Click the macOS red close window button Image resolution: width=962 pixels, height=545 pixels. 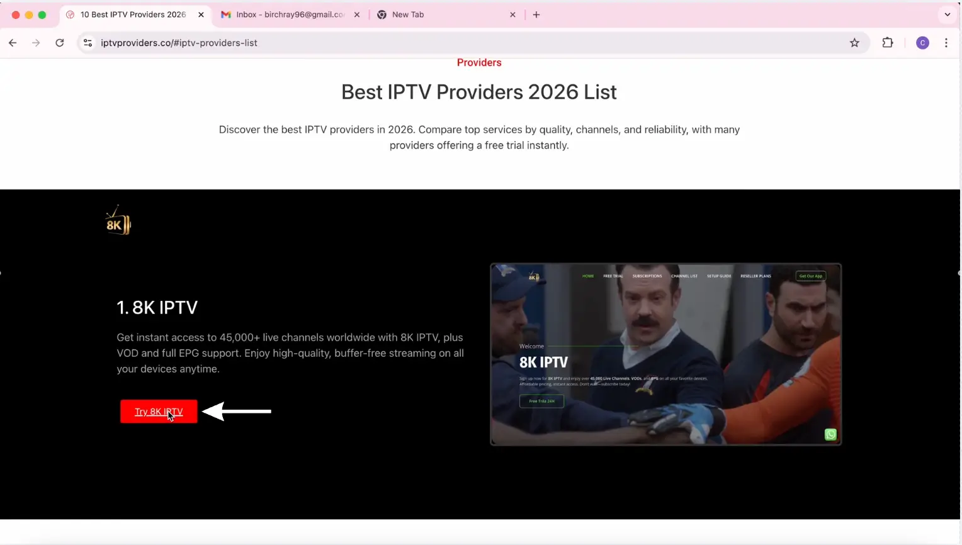(16, 14)
